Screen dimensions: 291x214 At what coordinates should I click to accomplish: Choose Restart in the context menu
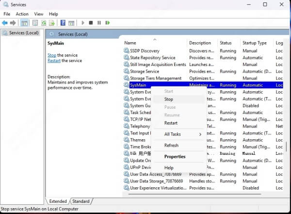179,123
